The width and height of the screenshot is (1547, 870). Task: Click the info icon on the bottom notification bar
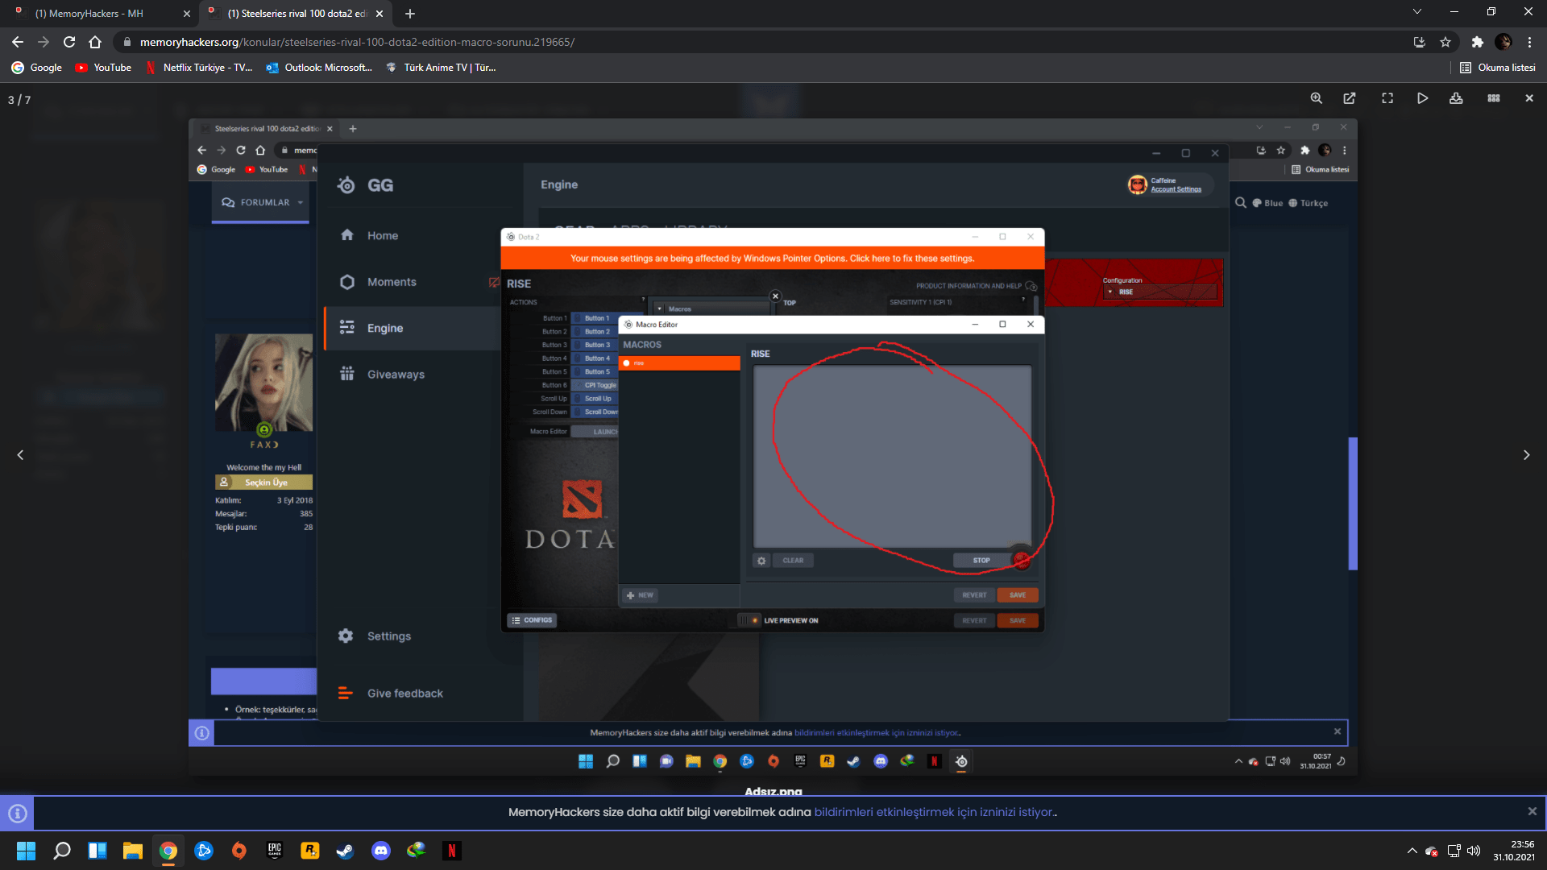[18, 814]
